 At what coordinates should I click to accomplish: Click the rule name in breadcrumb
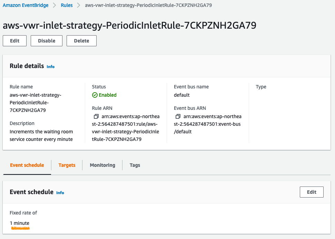pos(148,6)
